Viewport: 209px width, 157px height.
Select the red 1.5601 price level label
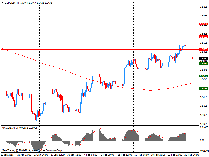pyautogui.click(x=204, y=37)
